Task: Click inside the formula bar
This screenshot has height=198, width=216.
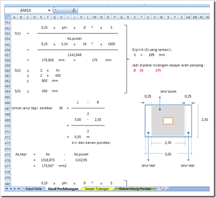Action: pos(143,10)
